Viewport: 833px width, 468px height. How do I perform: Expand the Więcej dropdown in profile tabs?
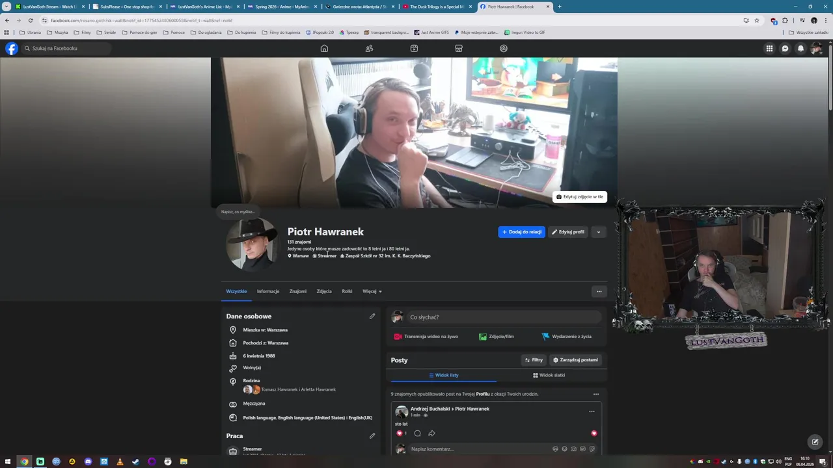372,291
